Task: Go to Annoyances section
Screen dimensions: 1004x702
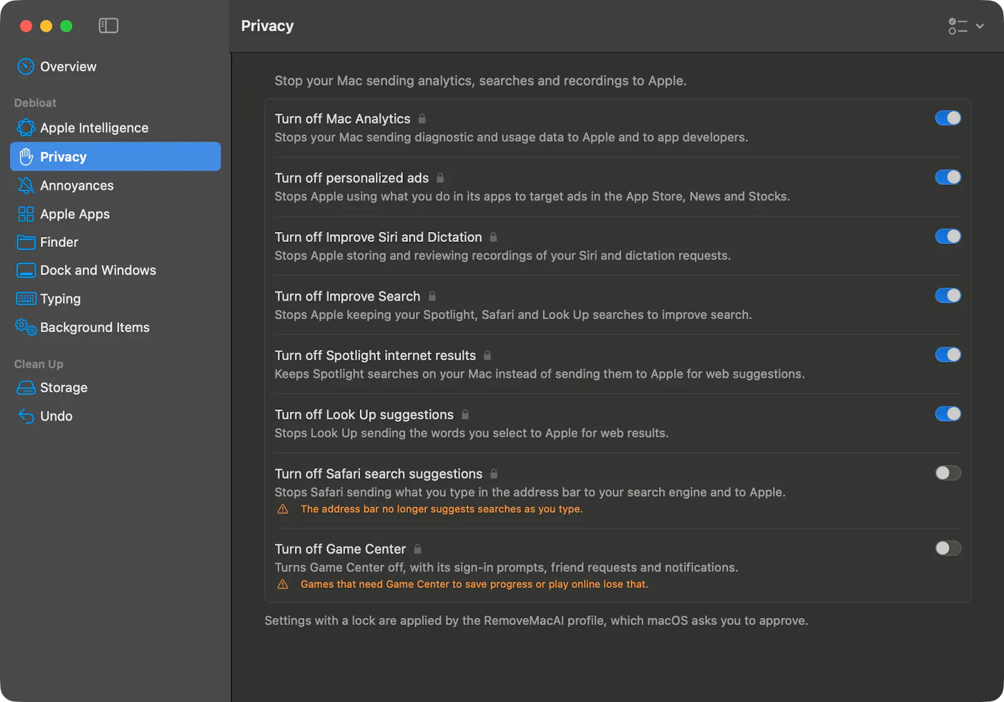Action: pyautogui.click(x=115, y=186)
